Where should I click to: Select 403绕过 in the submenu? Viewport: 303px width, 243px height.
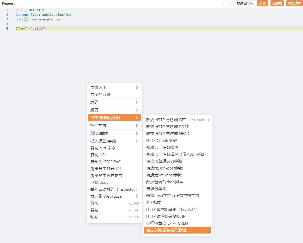tap(154, 203)
